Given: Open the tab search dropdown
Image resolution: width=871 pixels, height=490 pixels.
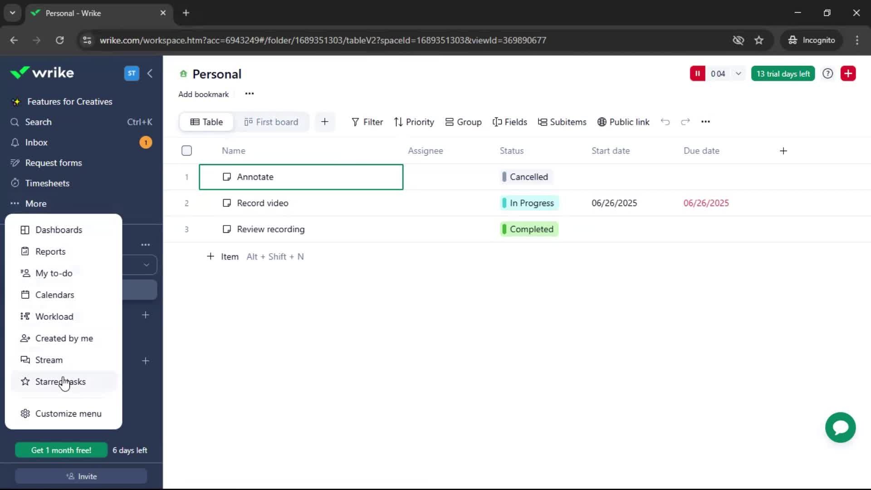Looking at the screenshot, I should click(x=13, y=13).
